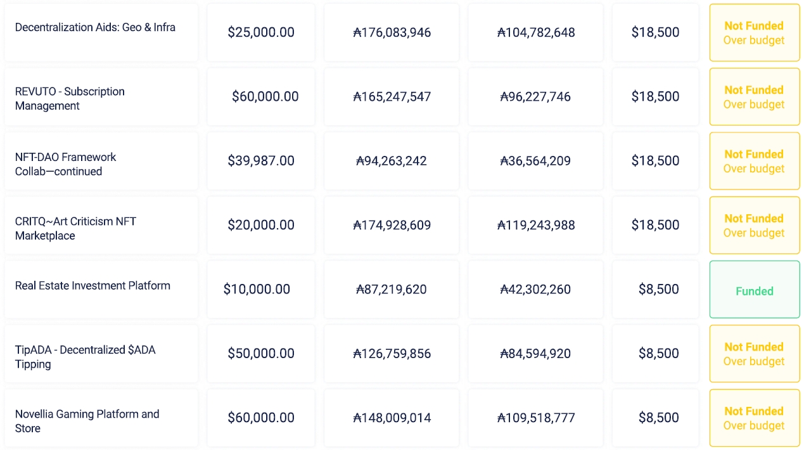Click the ₳176,083,946 vote total cell
Viewport: 804px width, 450px height.
[x=392, y=32]
